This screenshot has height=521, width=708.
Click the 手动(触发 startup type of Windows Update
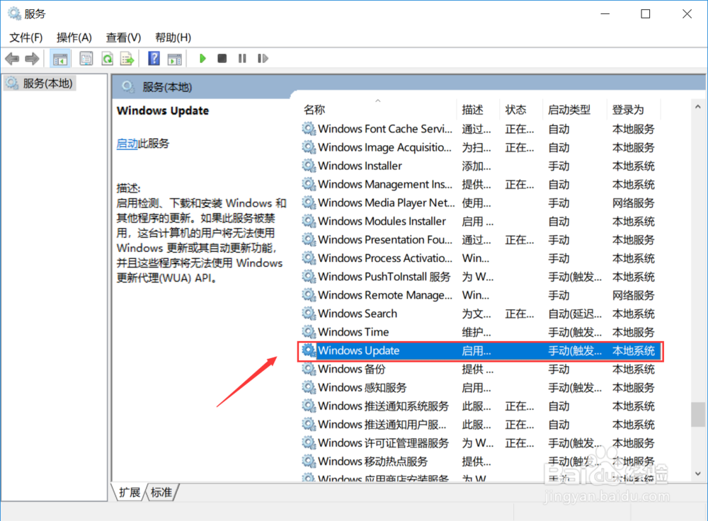575,351
